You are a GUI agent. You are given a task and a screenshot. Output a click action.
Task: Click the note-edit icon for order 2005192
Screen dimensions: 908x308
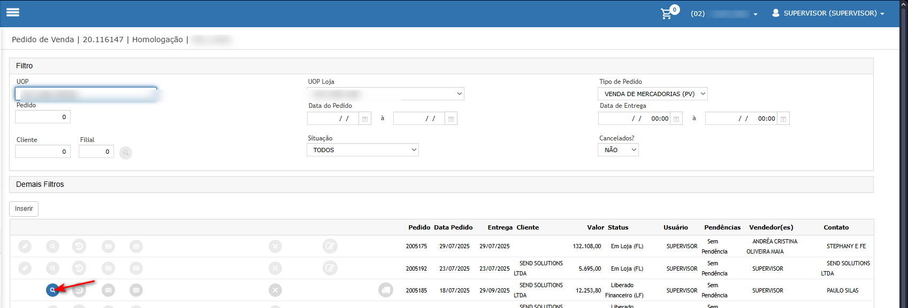(330, 268)
